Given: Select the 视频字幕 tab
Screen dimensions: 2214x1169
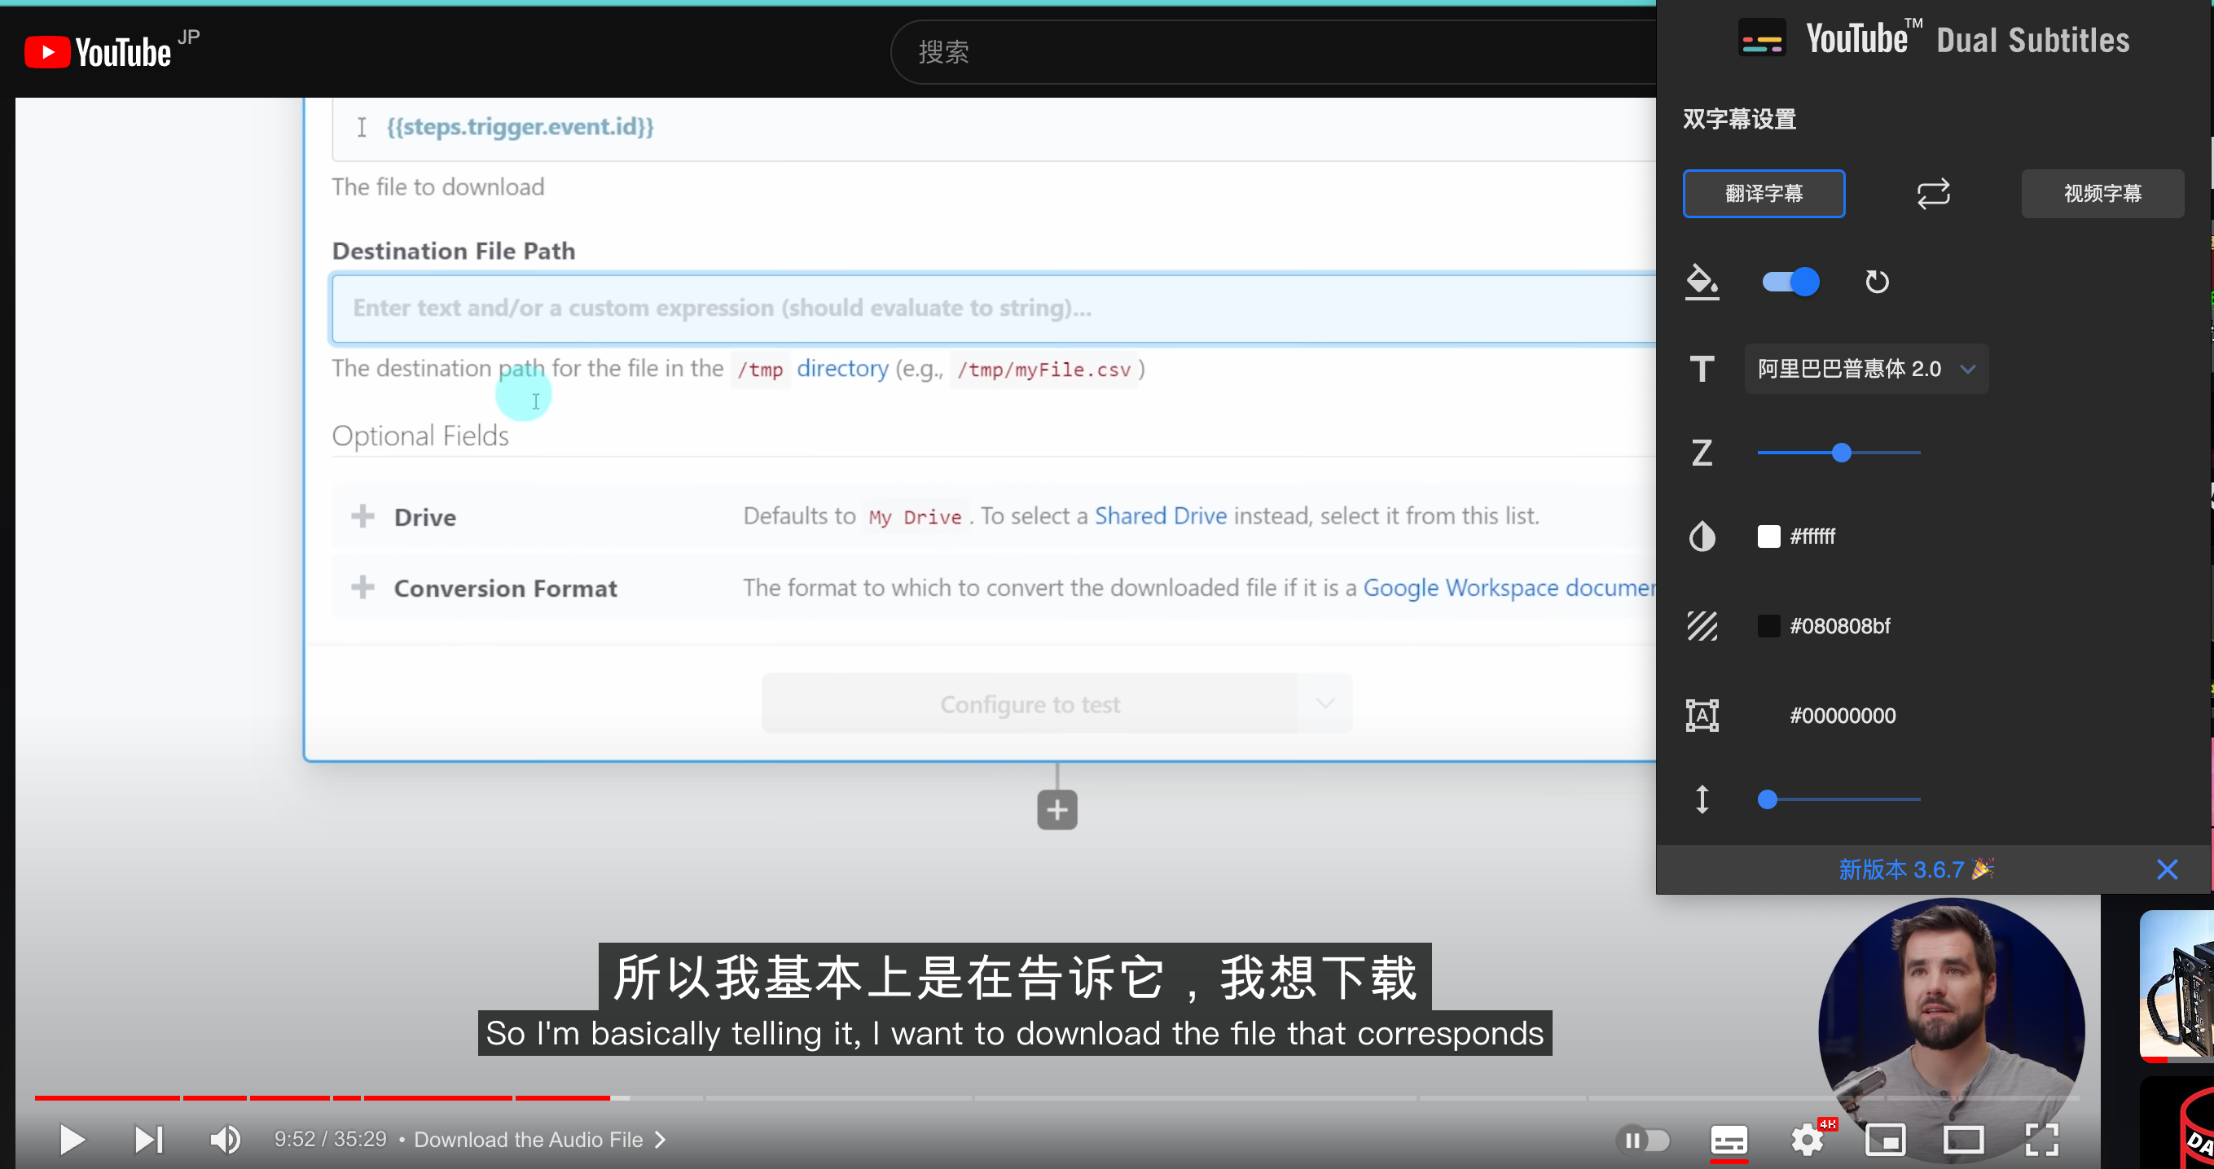Looking at the screenshot, I should click(x=2102, y=193).
